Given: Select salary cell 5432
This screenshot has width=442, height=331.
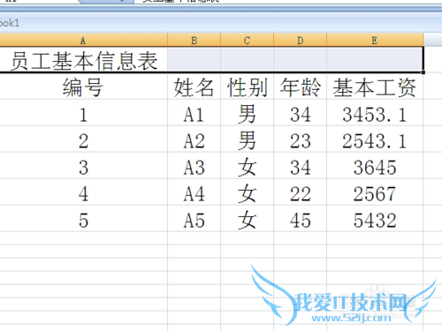Looking at the screenshot, I should (375, 219).
